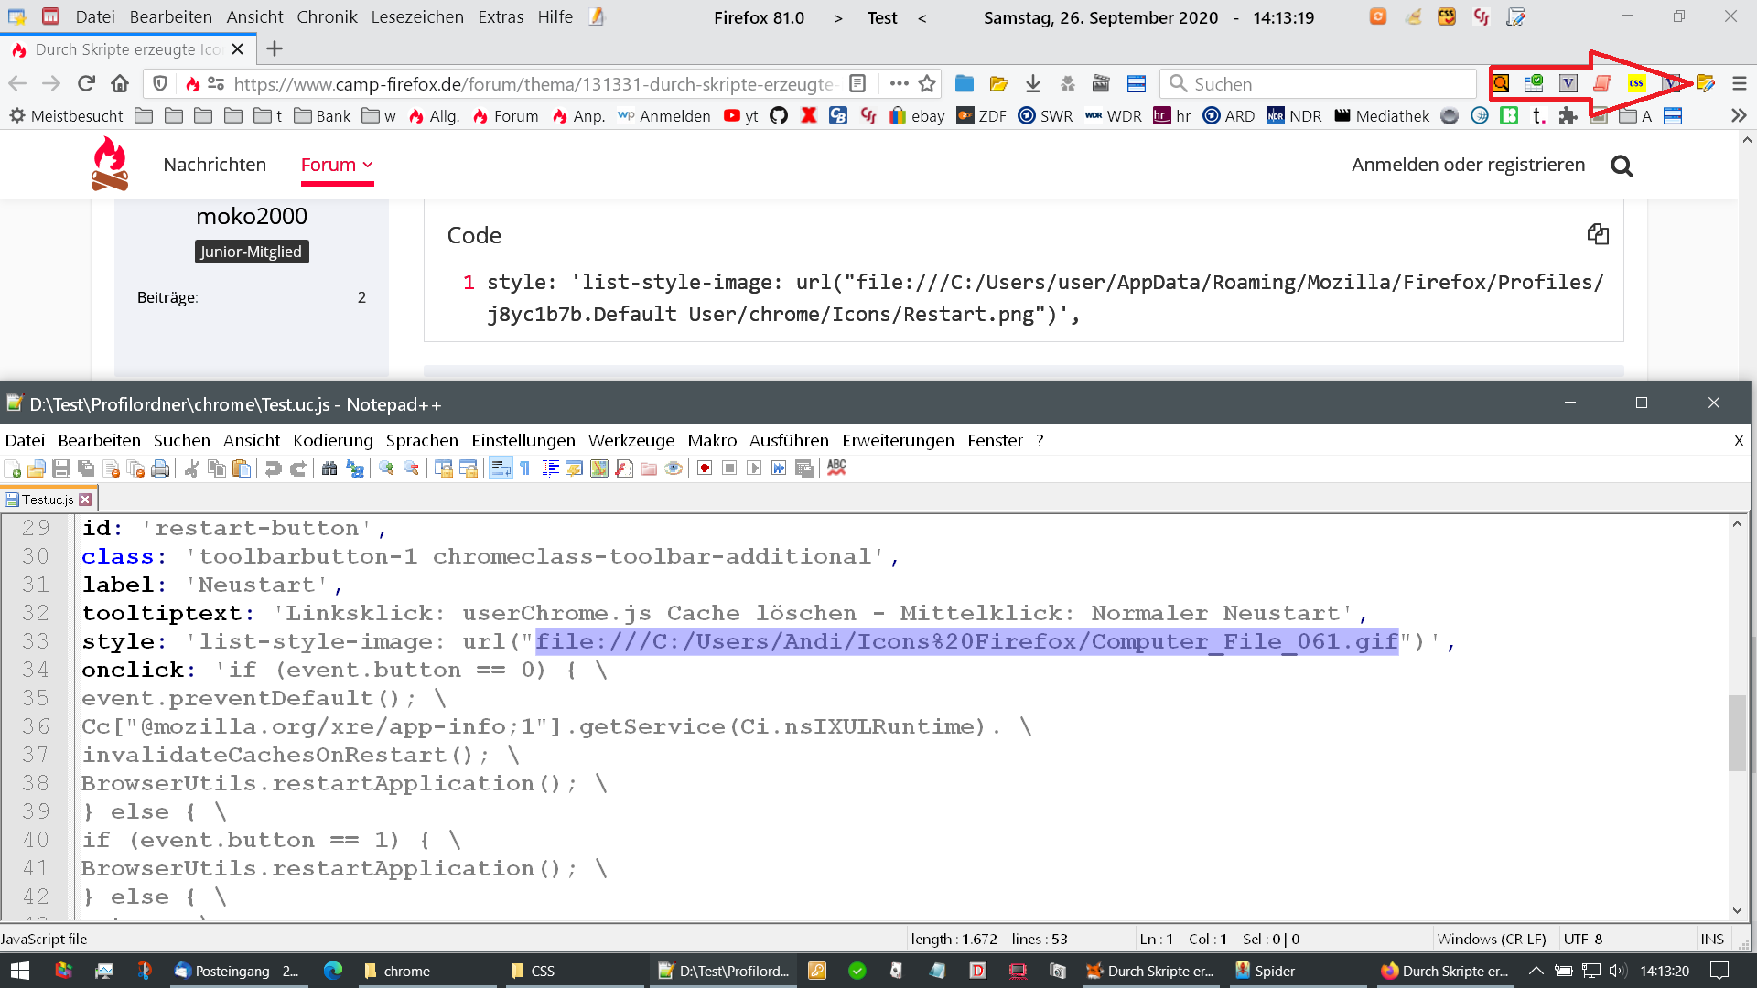Open Lesezeichen menu in Firefox
This screenshot has width=1757, height=988.
(417, 17)
